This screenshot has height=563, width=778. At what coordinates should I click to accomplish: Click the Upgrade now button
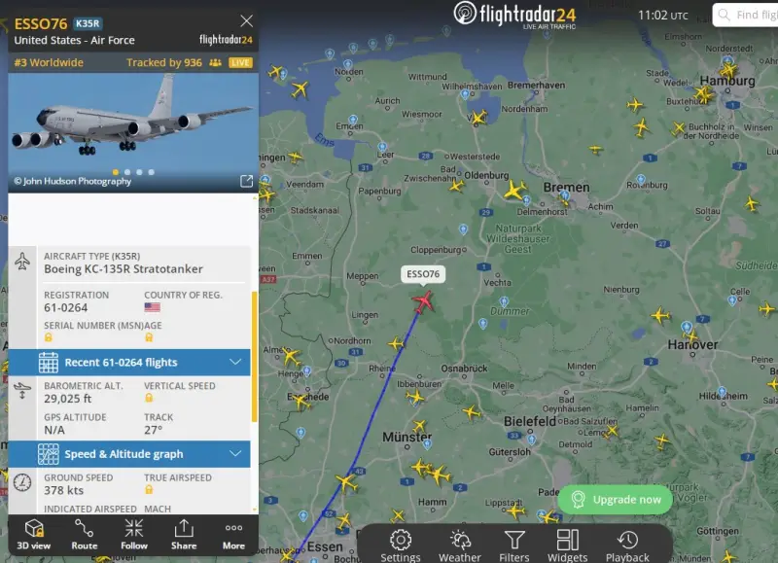616,500
